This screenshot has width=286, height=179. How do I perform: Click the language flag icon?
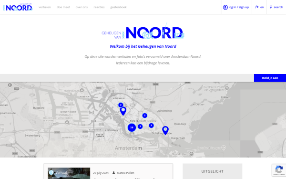256,7
